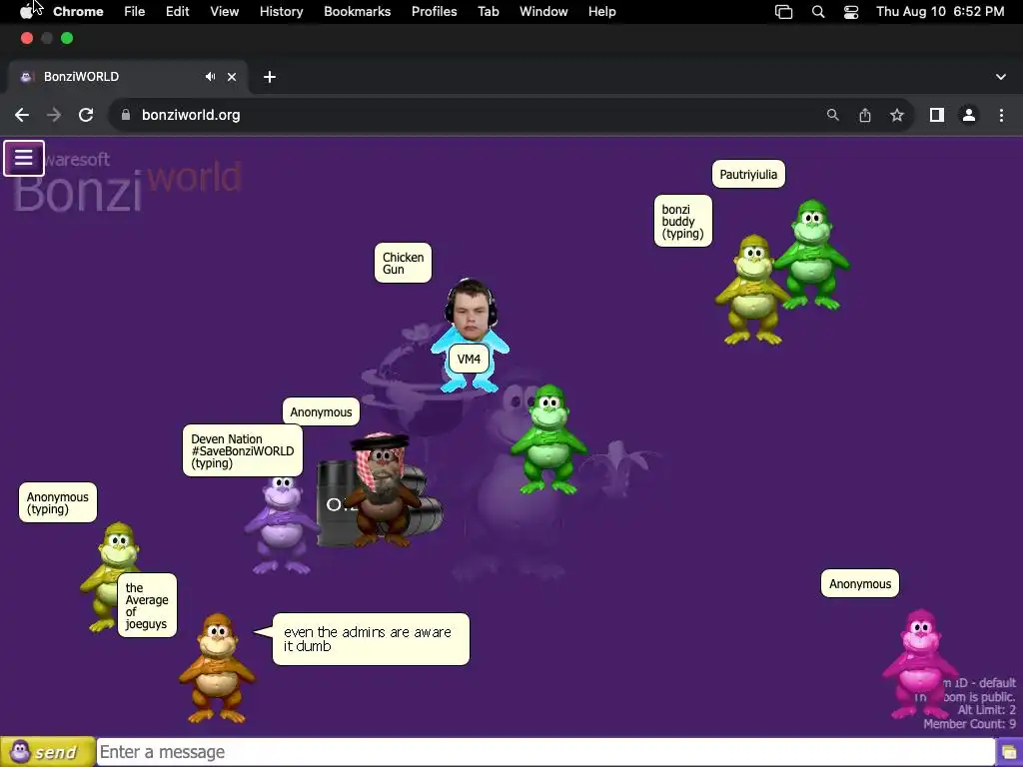1023x767 pixels.
Task: Click the purple Bonzi send button
Action: 47,752
